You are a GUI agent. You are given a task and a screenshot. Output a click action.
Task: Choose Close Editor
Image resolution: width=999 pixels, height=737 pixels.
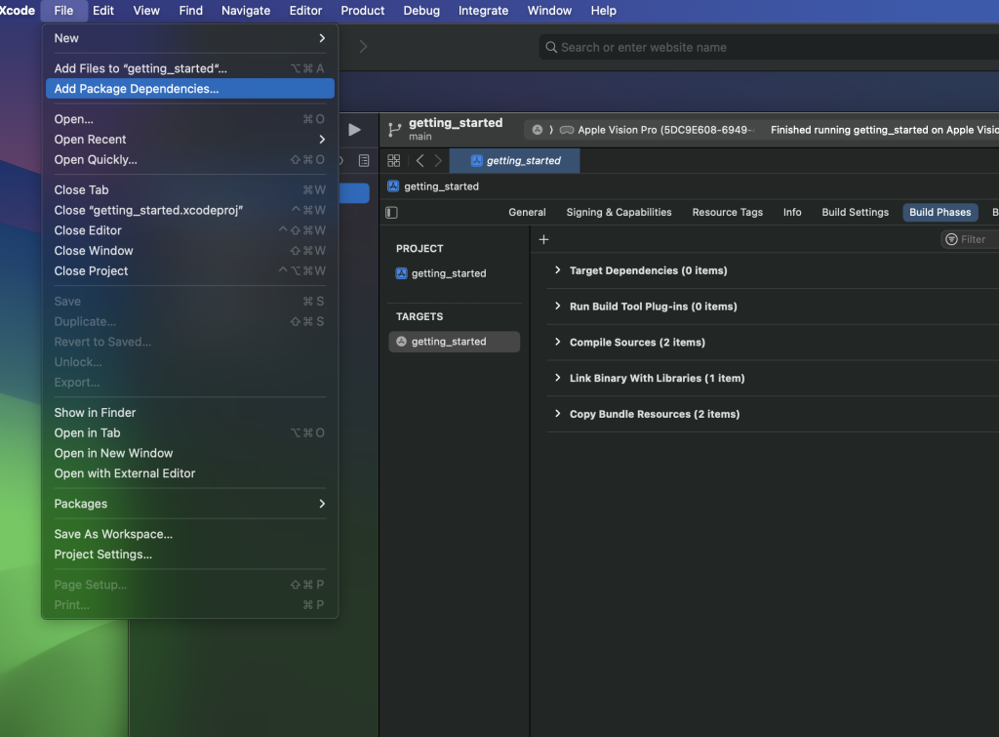tap(190, 230)
